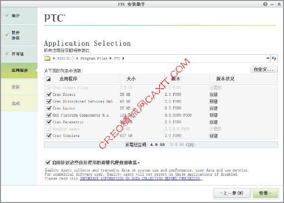Click the disabled Creo Common Files checkbox
This screenshot has height=203, width=284.
click(x=49, y=88)
